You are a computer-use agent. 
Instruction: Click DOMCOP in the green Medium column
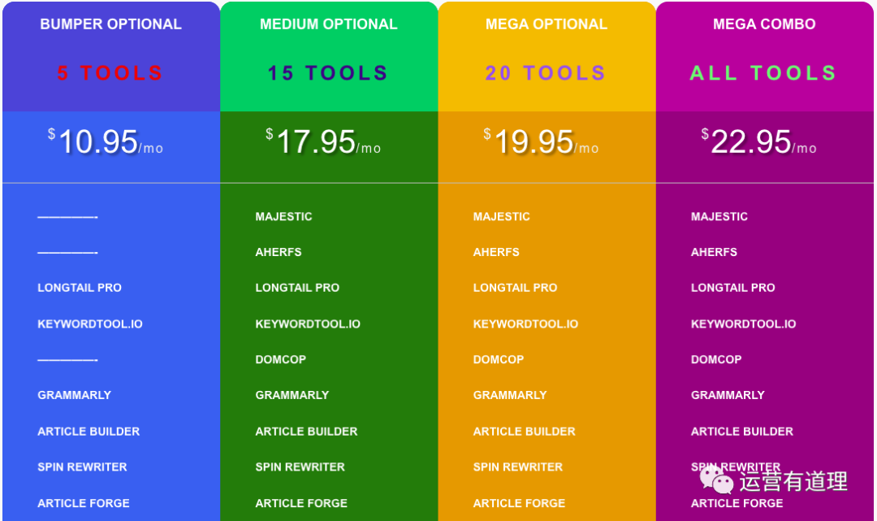[x=280, y=359]
